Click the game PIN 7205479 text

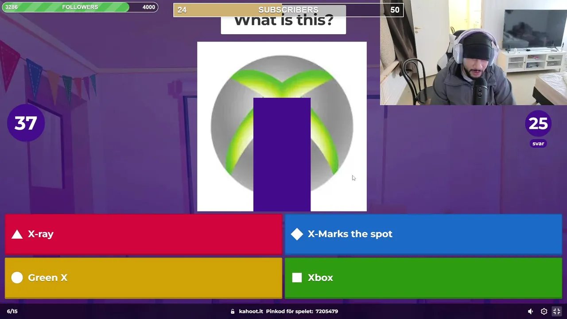326,311
